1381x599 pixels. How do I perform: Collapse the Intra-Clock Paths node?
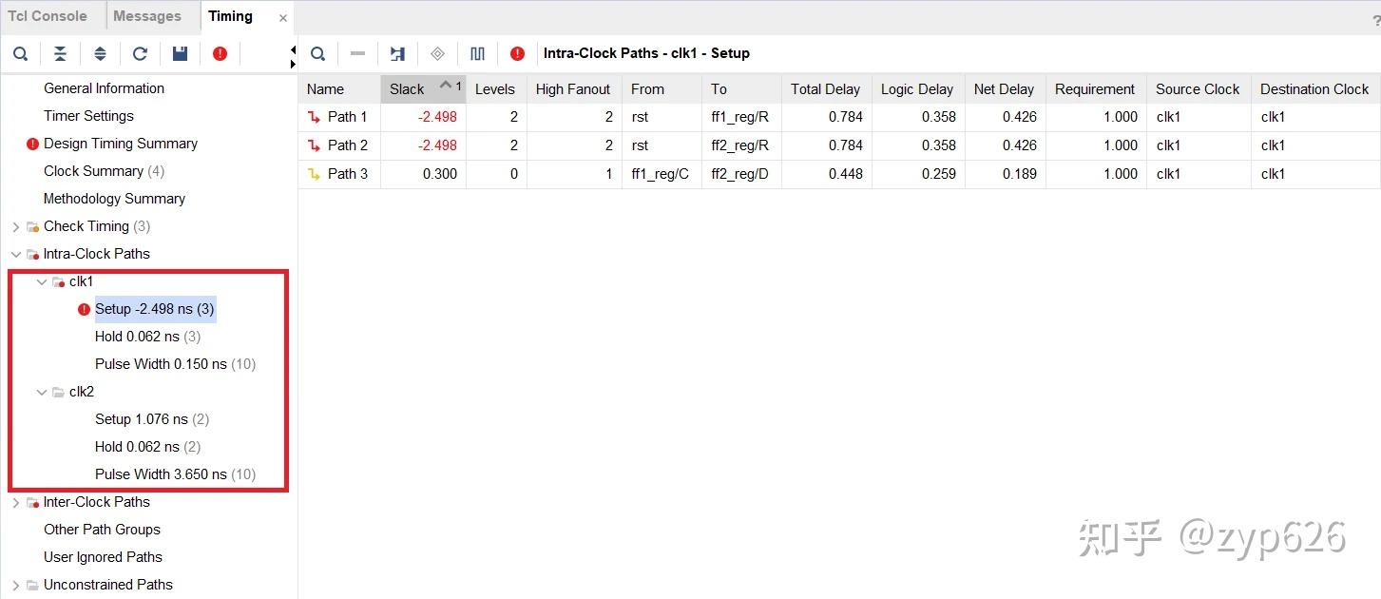pos(15,254)
